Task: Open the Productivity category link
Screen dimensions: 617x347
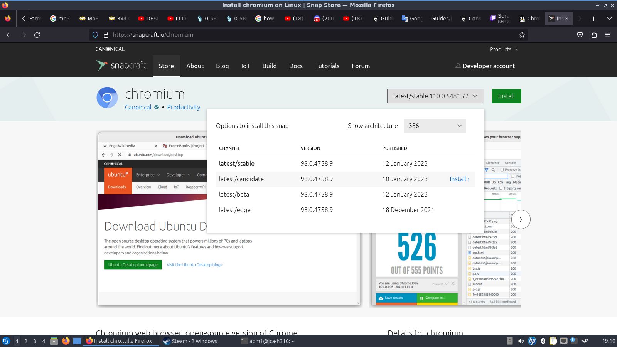Action: [184, 107]
